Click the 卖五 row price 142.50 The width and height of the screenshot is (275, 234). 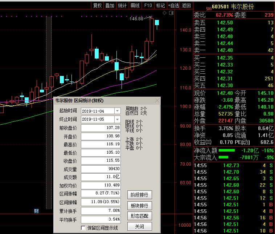coord(225,23)
